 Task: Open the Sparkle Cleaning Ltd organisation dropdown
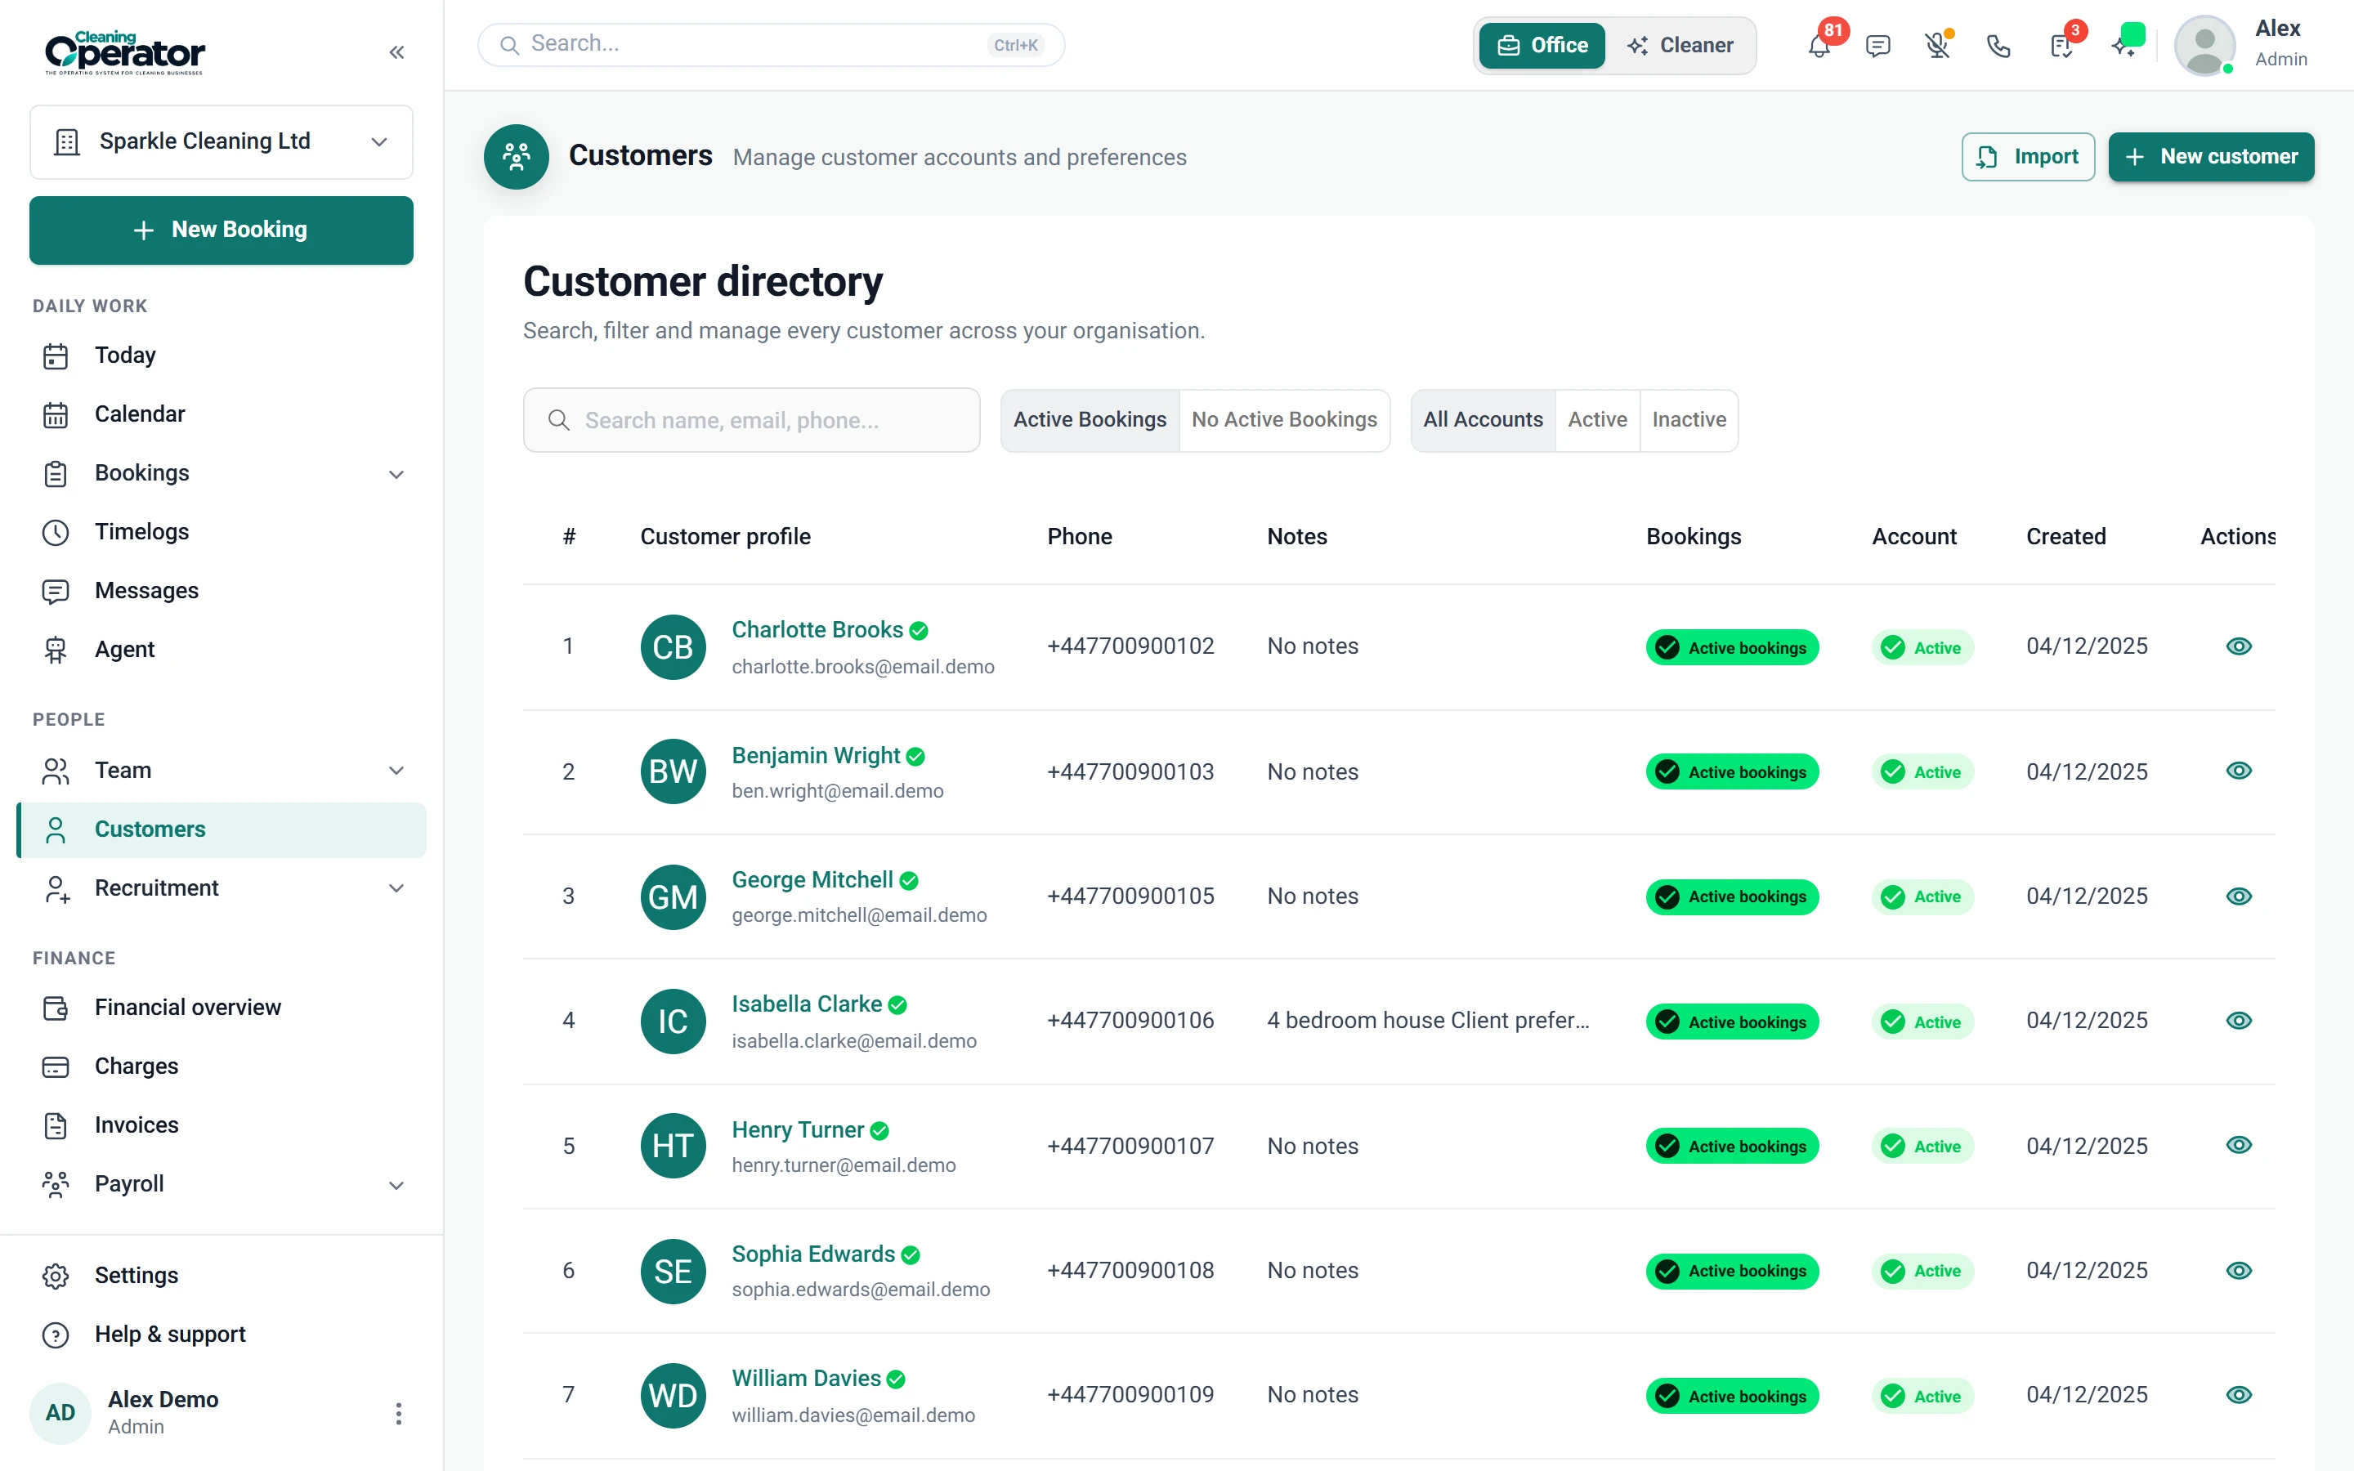222,142
